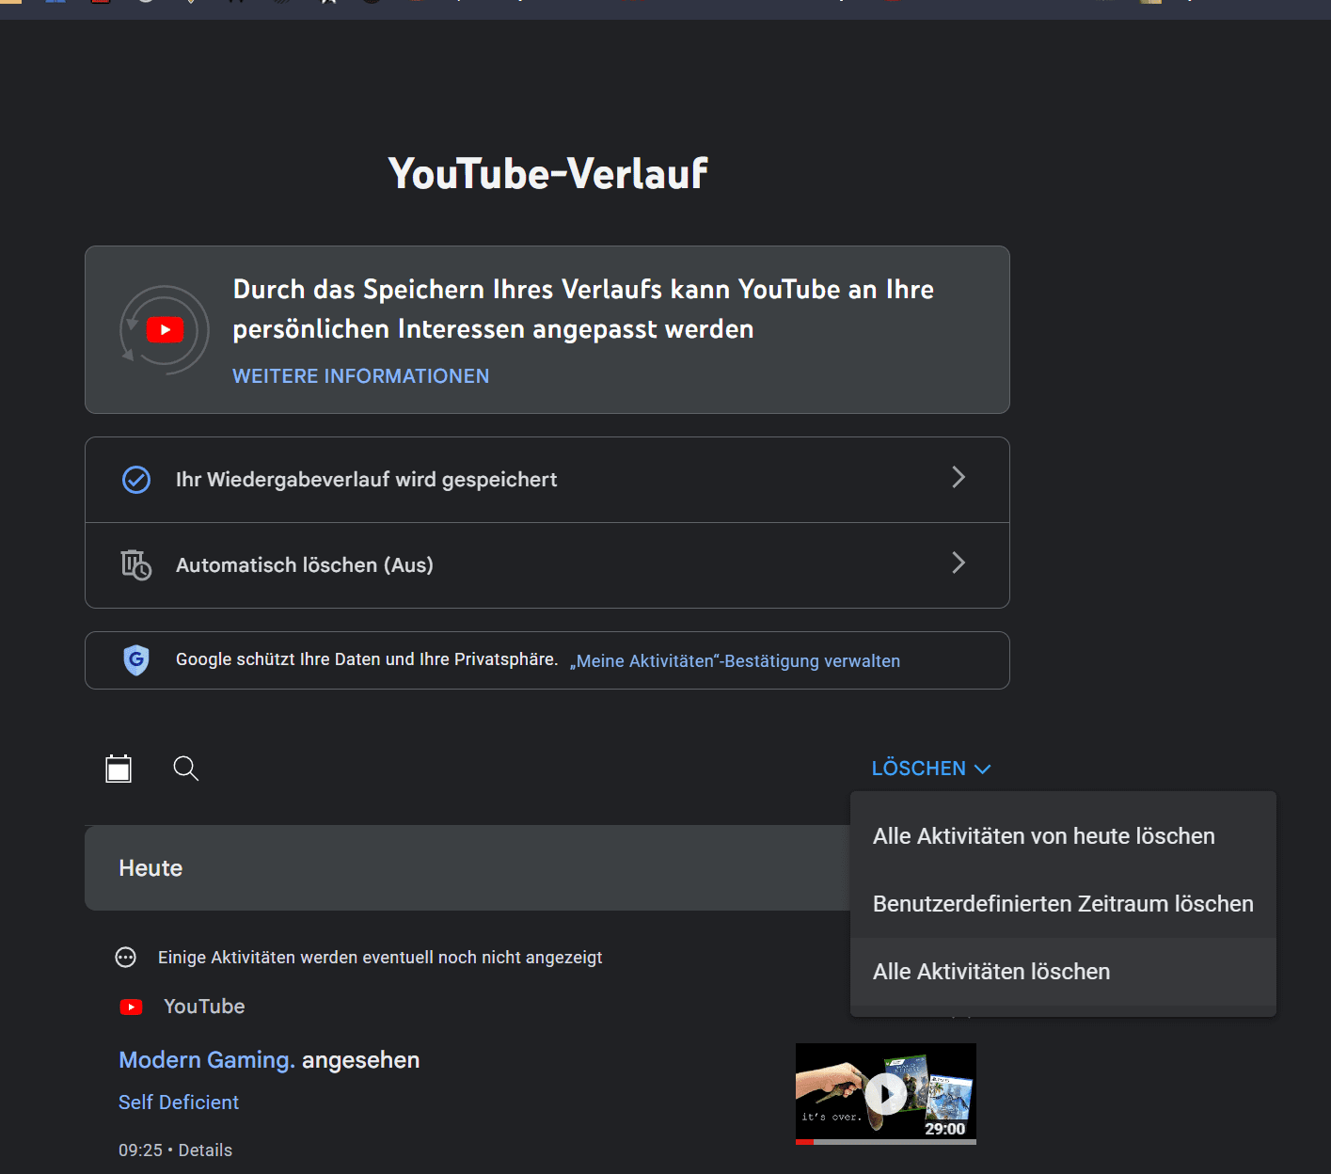The width and height of the screenshot is (1331, 1174).
Task: Open the calendar date filter icon
Action: 119,769
